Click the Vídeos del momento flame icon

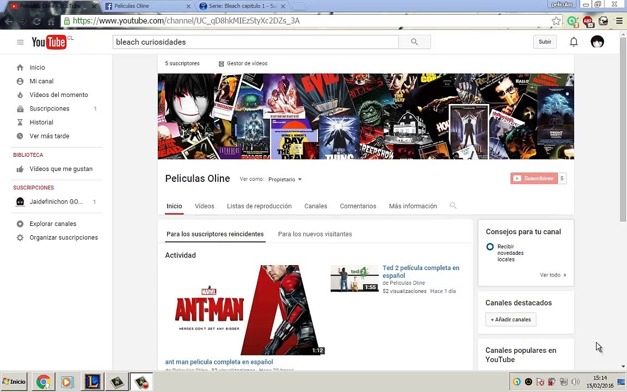[20, 95]
